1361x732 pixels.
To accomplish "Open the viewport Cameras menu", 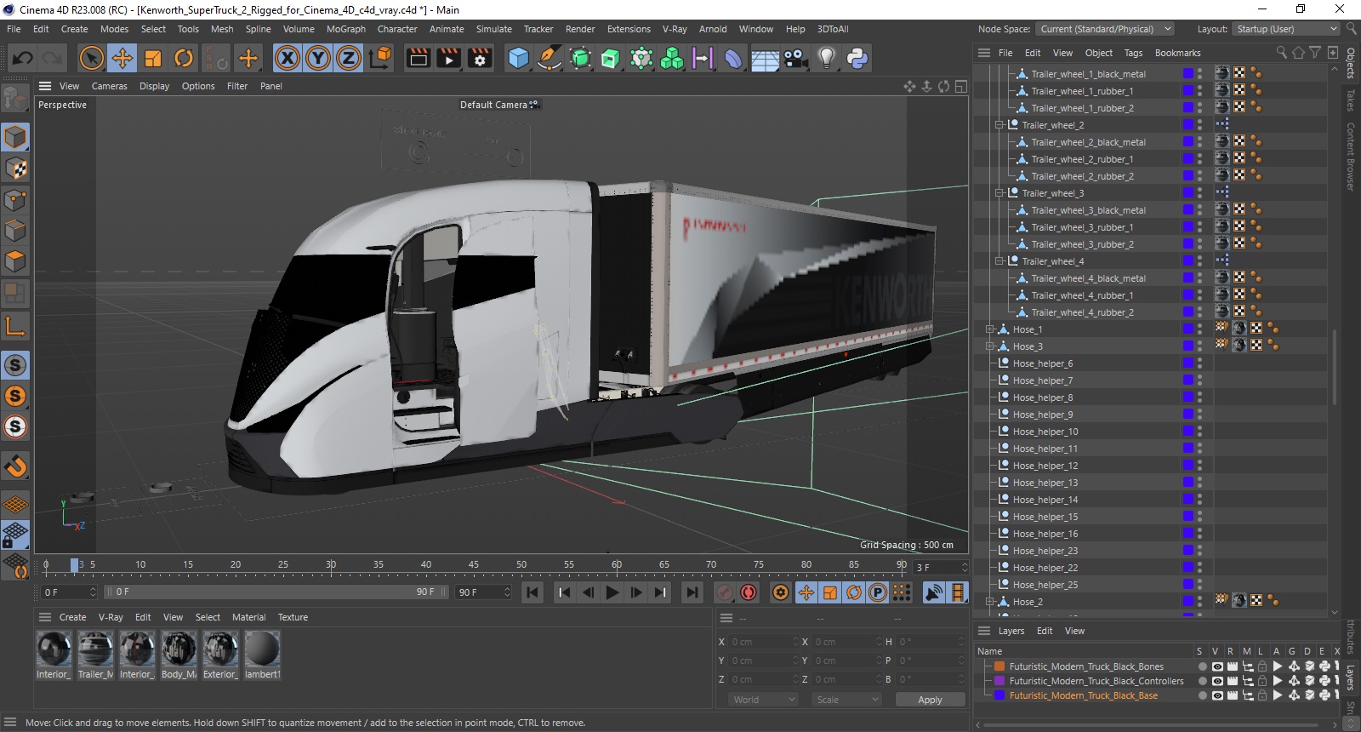I will click(109, 86).
